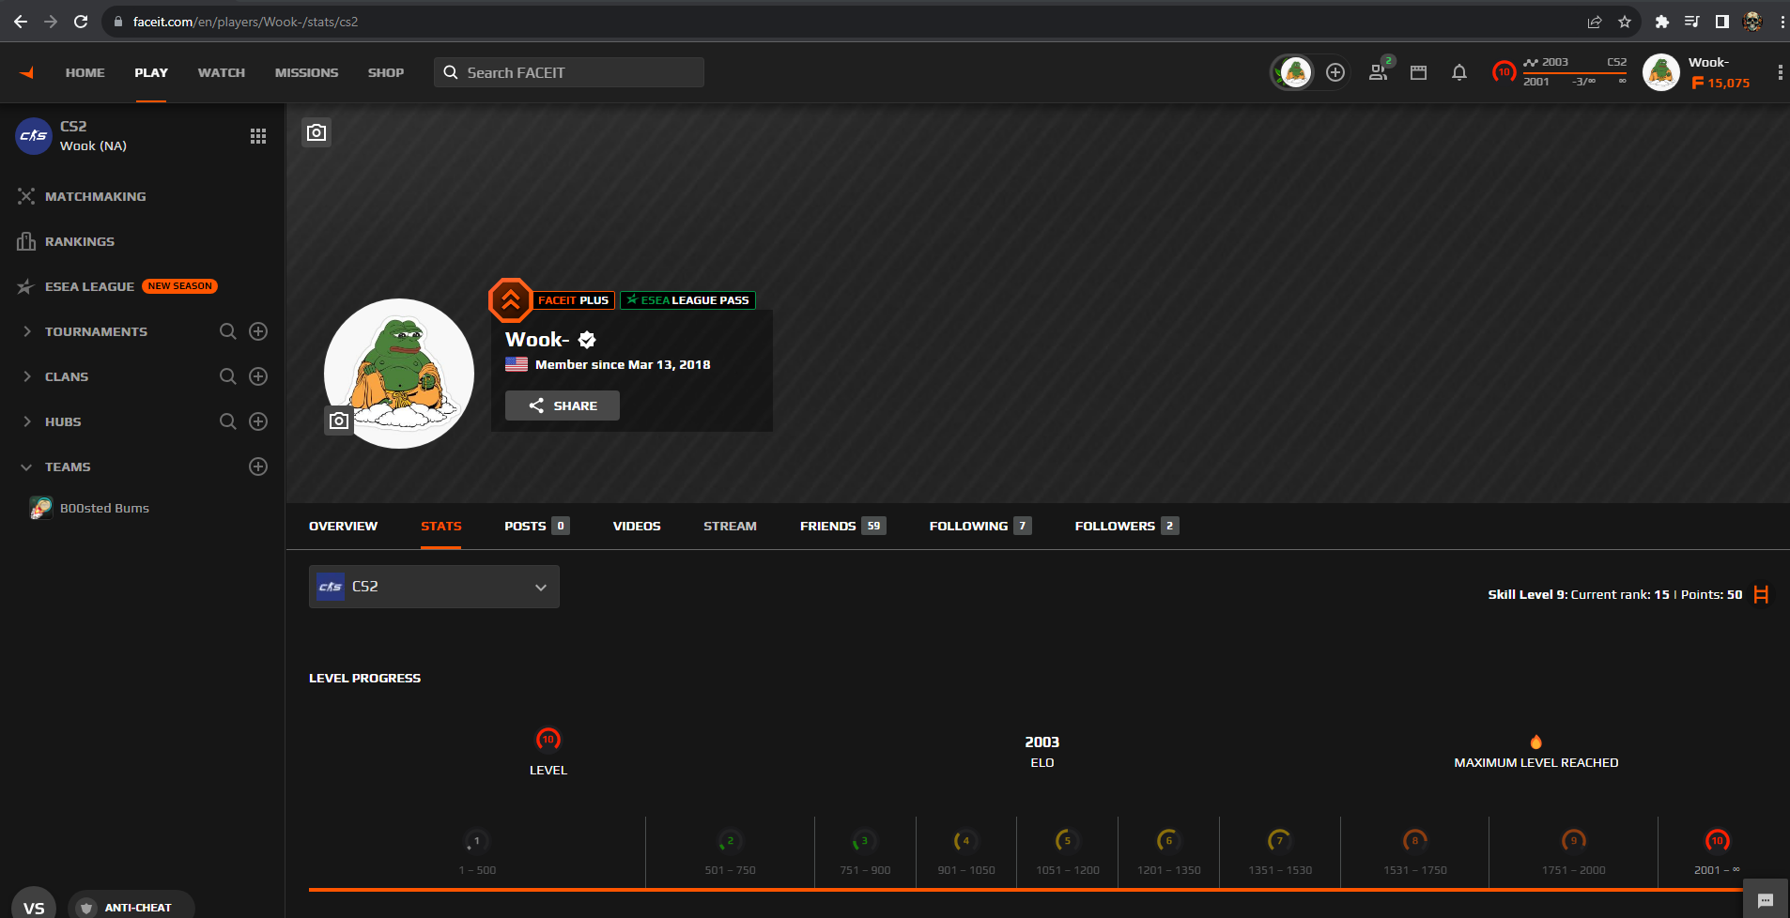Open the Following tab

point(980,526)
